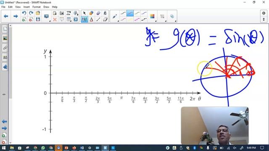This screenshot has height=151, width=269.
Task: Click the red X delete icon
Action: [55, 19]
